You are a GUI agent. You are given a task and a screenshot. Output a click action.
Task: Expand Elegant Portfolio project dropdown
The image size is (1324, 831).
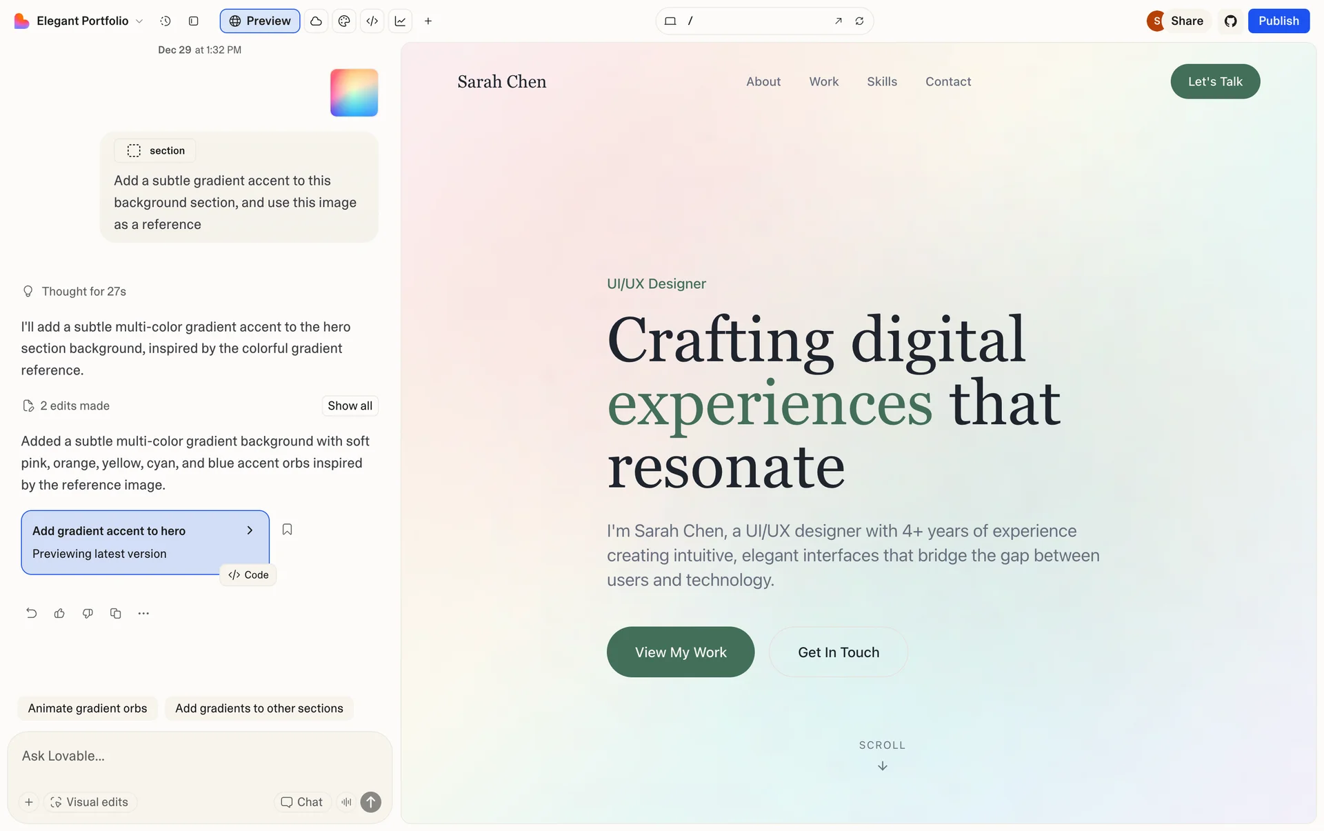81,21
